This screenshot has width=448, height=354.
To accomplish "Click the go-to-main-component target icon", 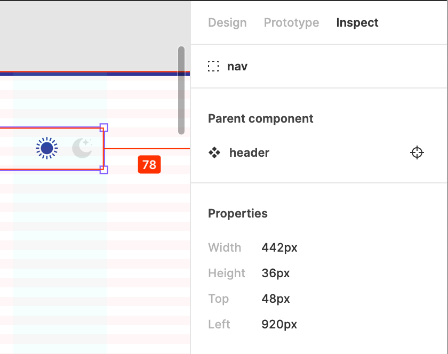I will point(417,152).
